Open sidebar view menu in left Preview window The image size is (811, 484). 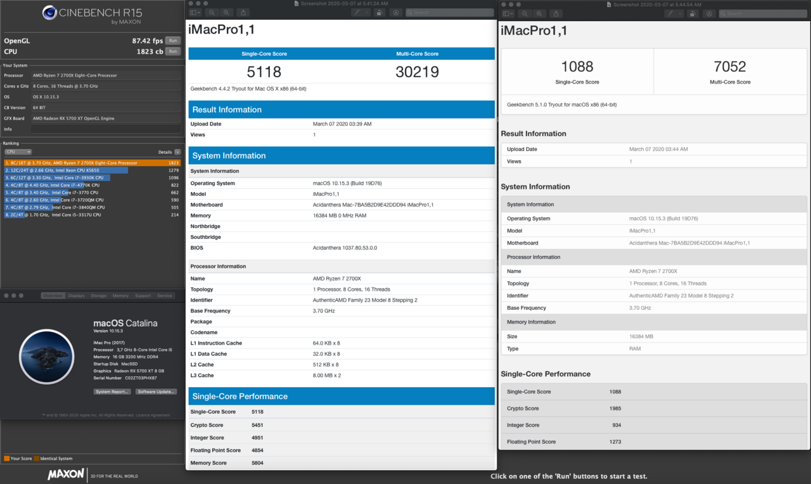[195, 13]
